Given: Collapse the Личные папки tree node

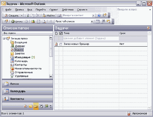Looking at the screenshot, I should tap(4, 38).
